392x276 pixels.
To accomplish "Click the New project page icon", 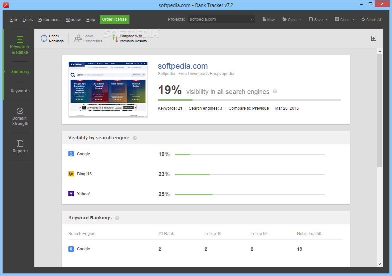I will tap(264, 19).
